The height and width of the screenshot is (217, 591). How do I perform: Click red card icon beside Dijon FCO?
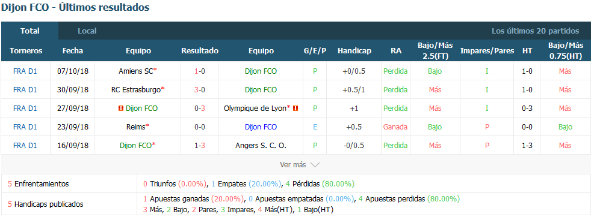coord(120,108)
